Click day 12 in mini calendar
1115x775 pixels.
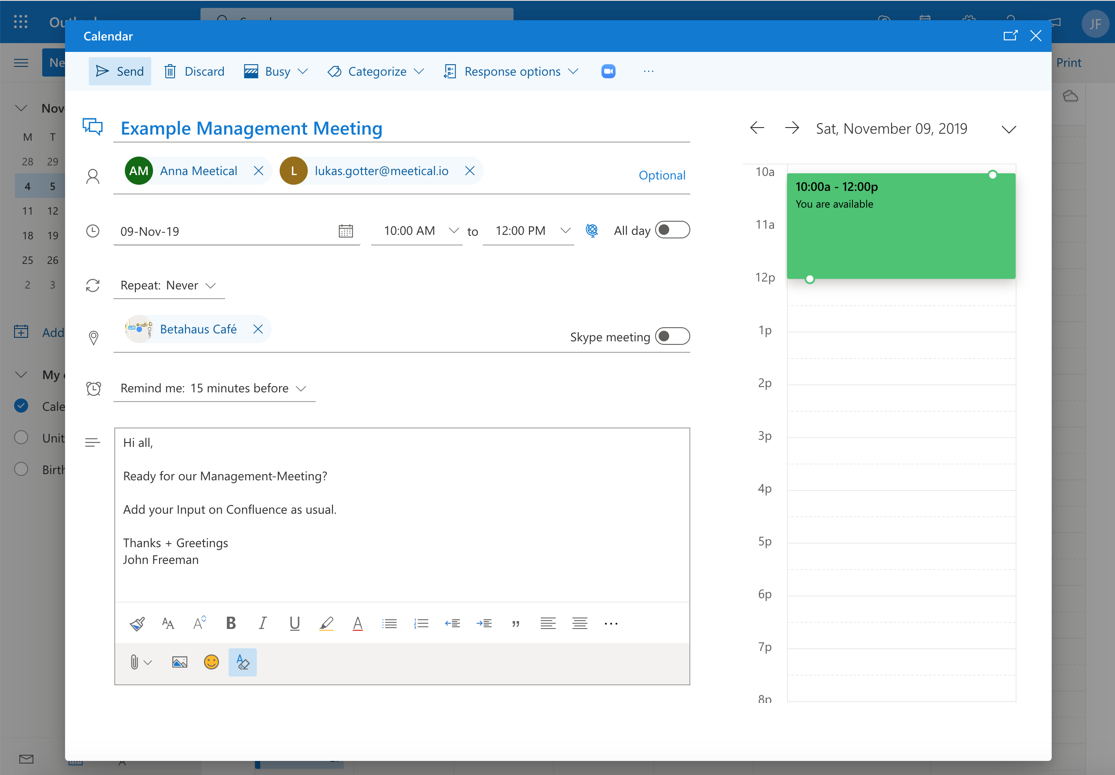[52, 211]
